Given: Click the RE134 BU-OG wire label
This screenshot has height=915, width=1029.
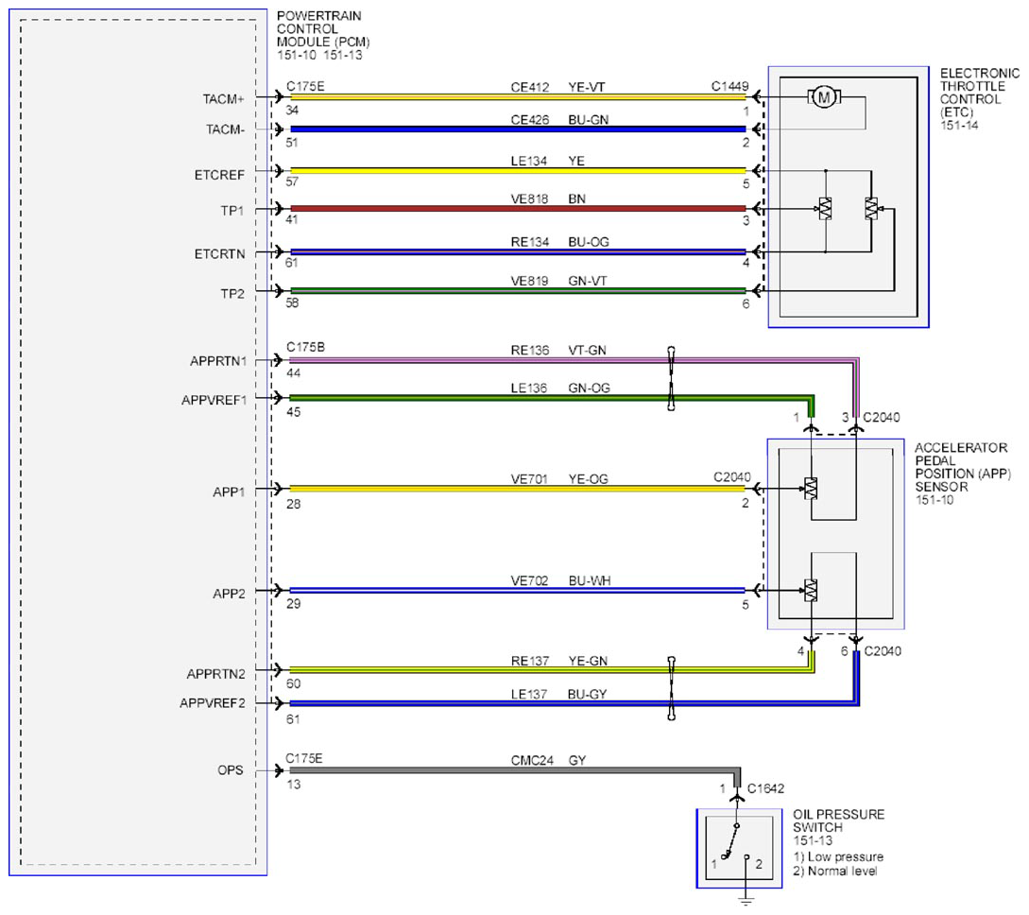Looking at the screenshot, I should 559,242.
